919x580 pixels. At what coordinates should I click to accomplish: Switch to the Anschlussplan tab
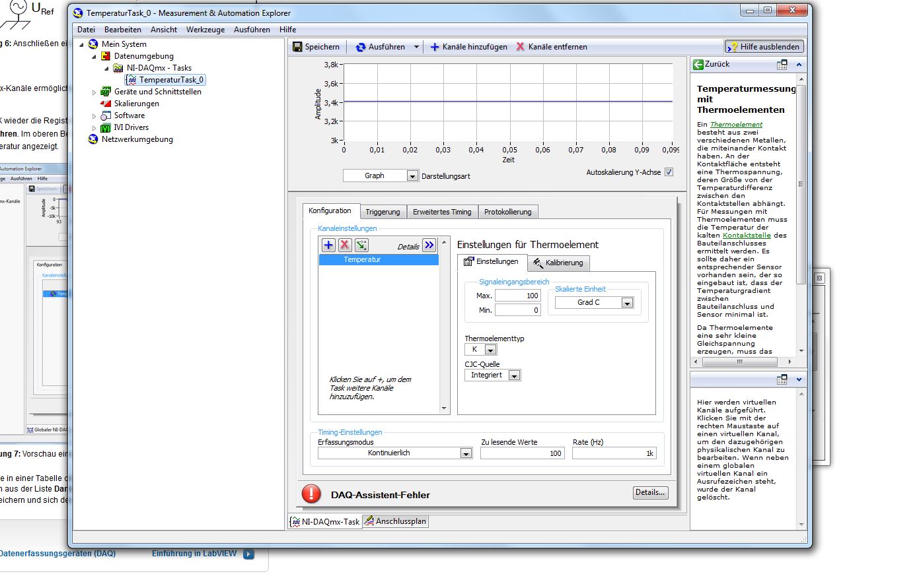point(395,521)
